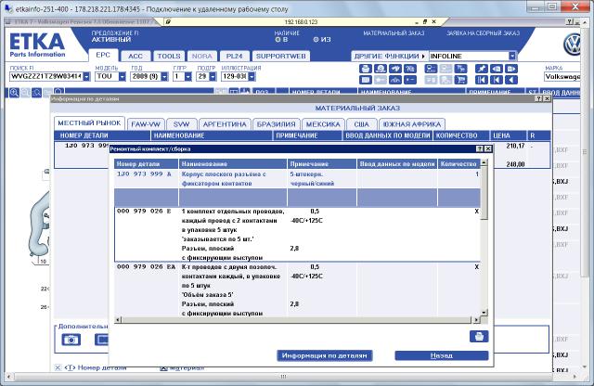Viewport: 594px width, 386px height.
Task: Select the НАЛИЧИЕ 'ИЗ' radio option
Action: (316, 39)
